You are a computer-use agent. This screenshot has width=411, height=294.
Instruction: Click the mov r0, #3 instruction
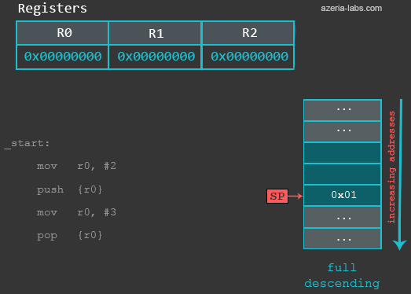click(76, 212)
